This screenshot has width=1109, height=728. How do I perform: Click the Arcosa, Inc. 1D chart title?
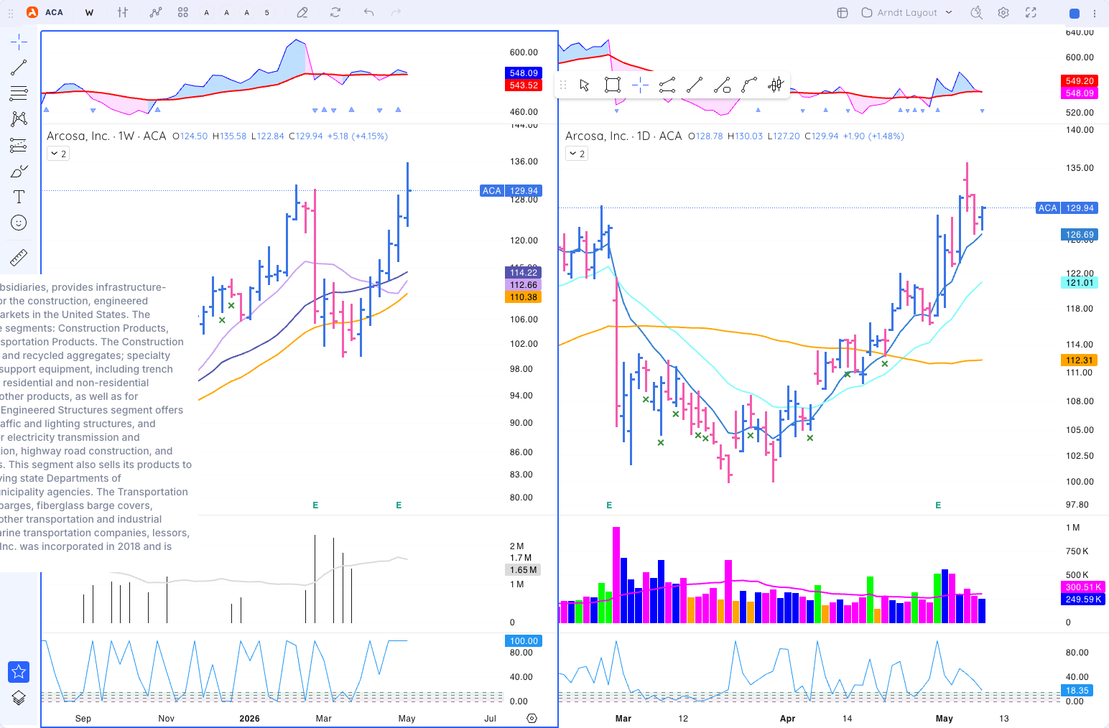click(623, 136)
